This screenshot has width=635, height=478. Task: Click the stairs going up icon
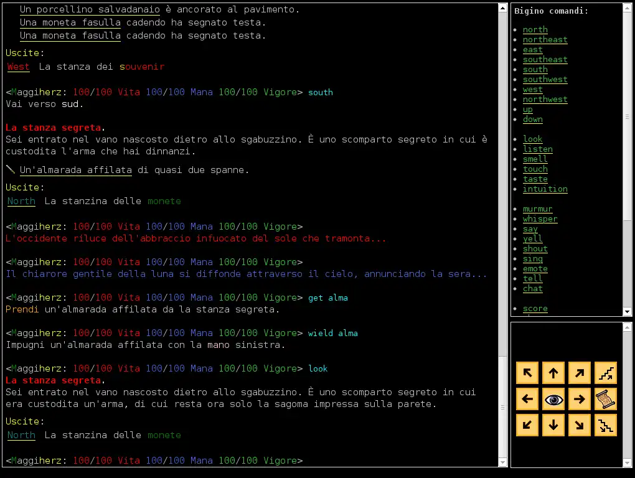[x=606, y=373]
